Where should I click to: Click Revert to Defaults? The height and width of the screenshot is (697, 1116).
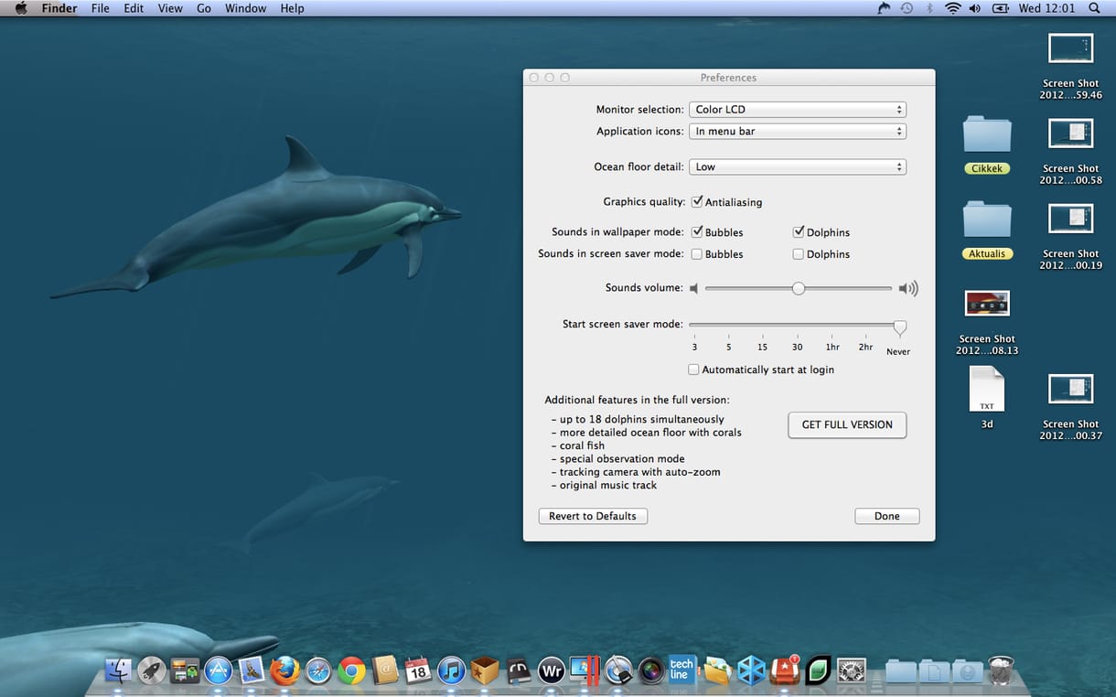(x=593, y=516)
